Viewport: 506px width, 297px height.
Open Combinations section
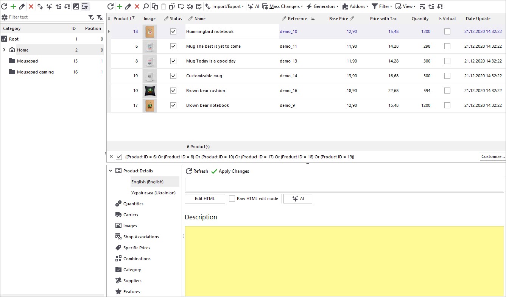coord(137,259)
